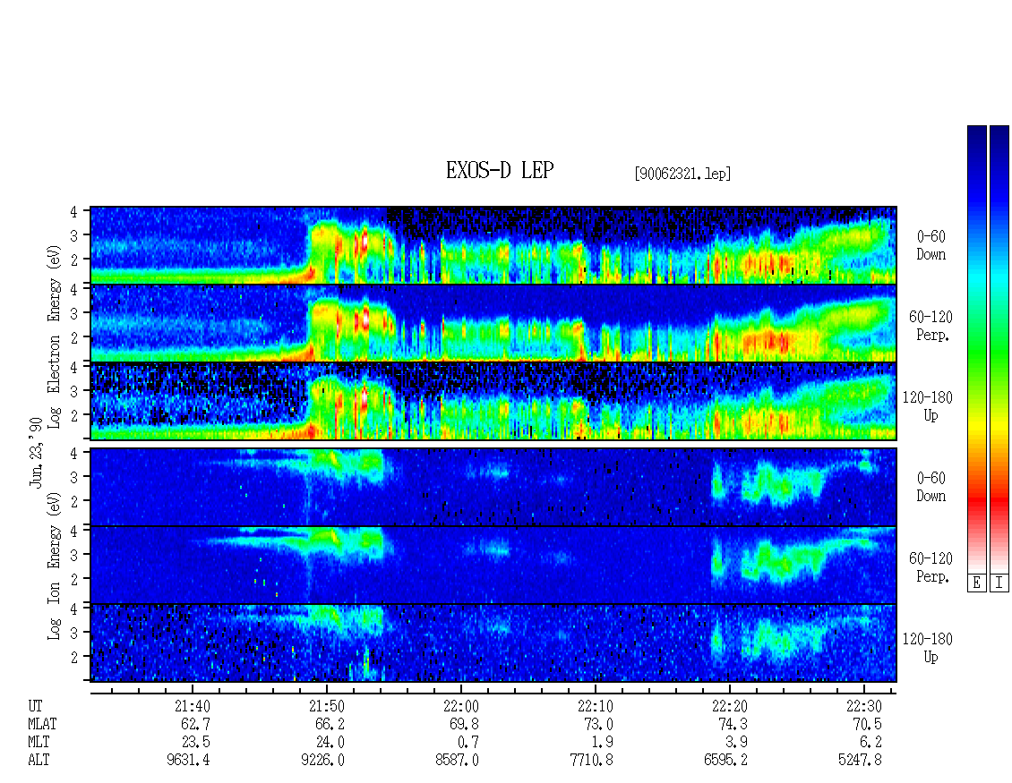Click the MLAT value 73.0

tap(598, 724)
